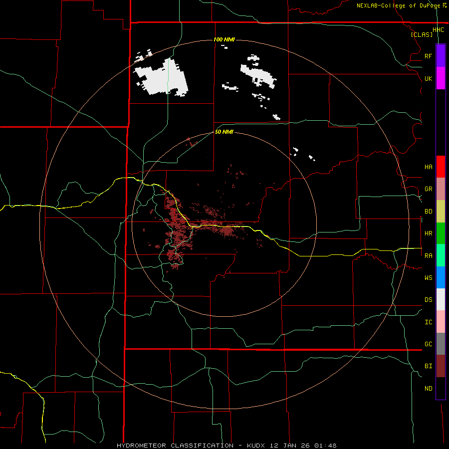Pick the HR green legend swatch
The height and width of the screenshot is (449, 449).
pyautogui.click(x=441, y=233)
